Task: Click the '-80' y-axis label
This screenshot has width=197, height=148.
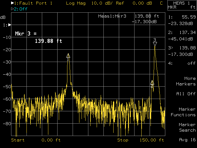Action: [7, 124]
